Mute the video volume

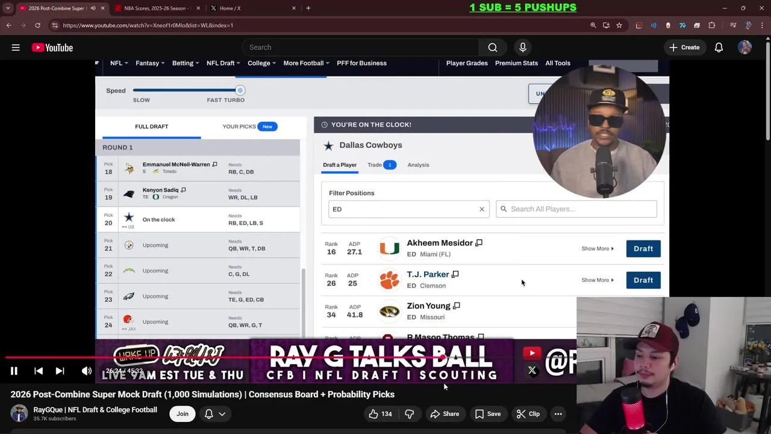pyautogui.click(x=87, y=371)
